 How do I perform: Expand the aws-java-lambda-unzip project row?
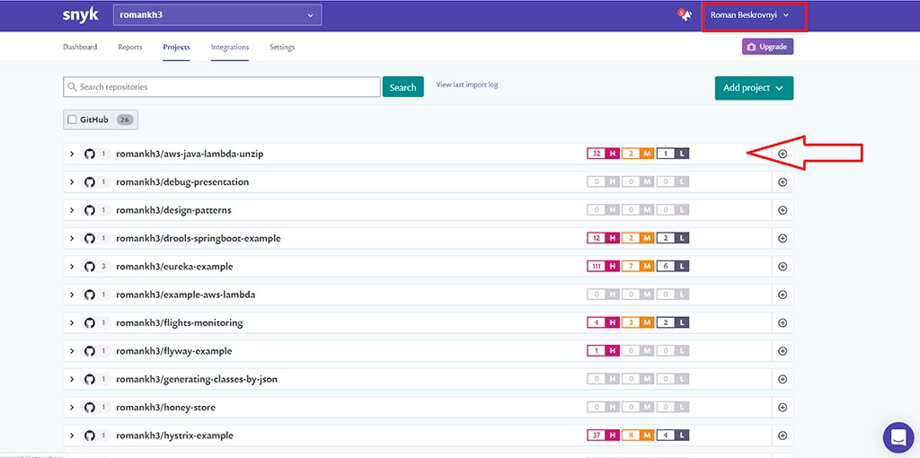coord(72,154)
